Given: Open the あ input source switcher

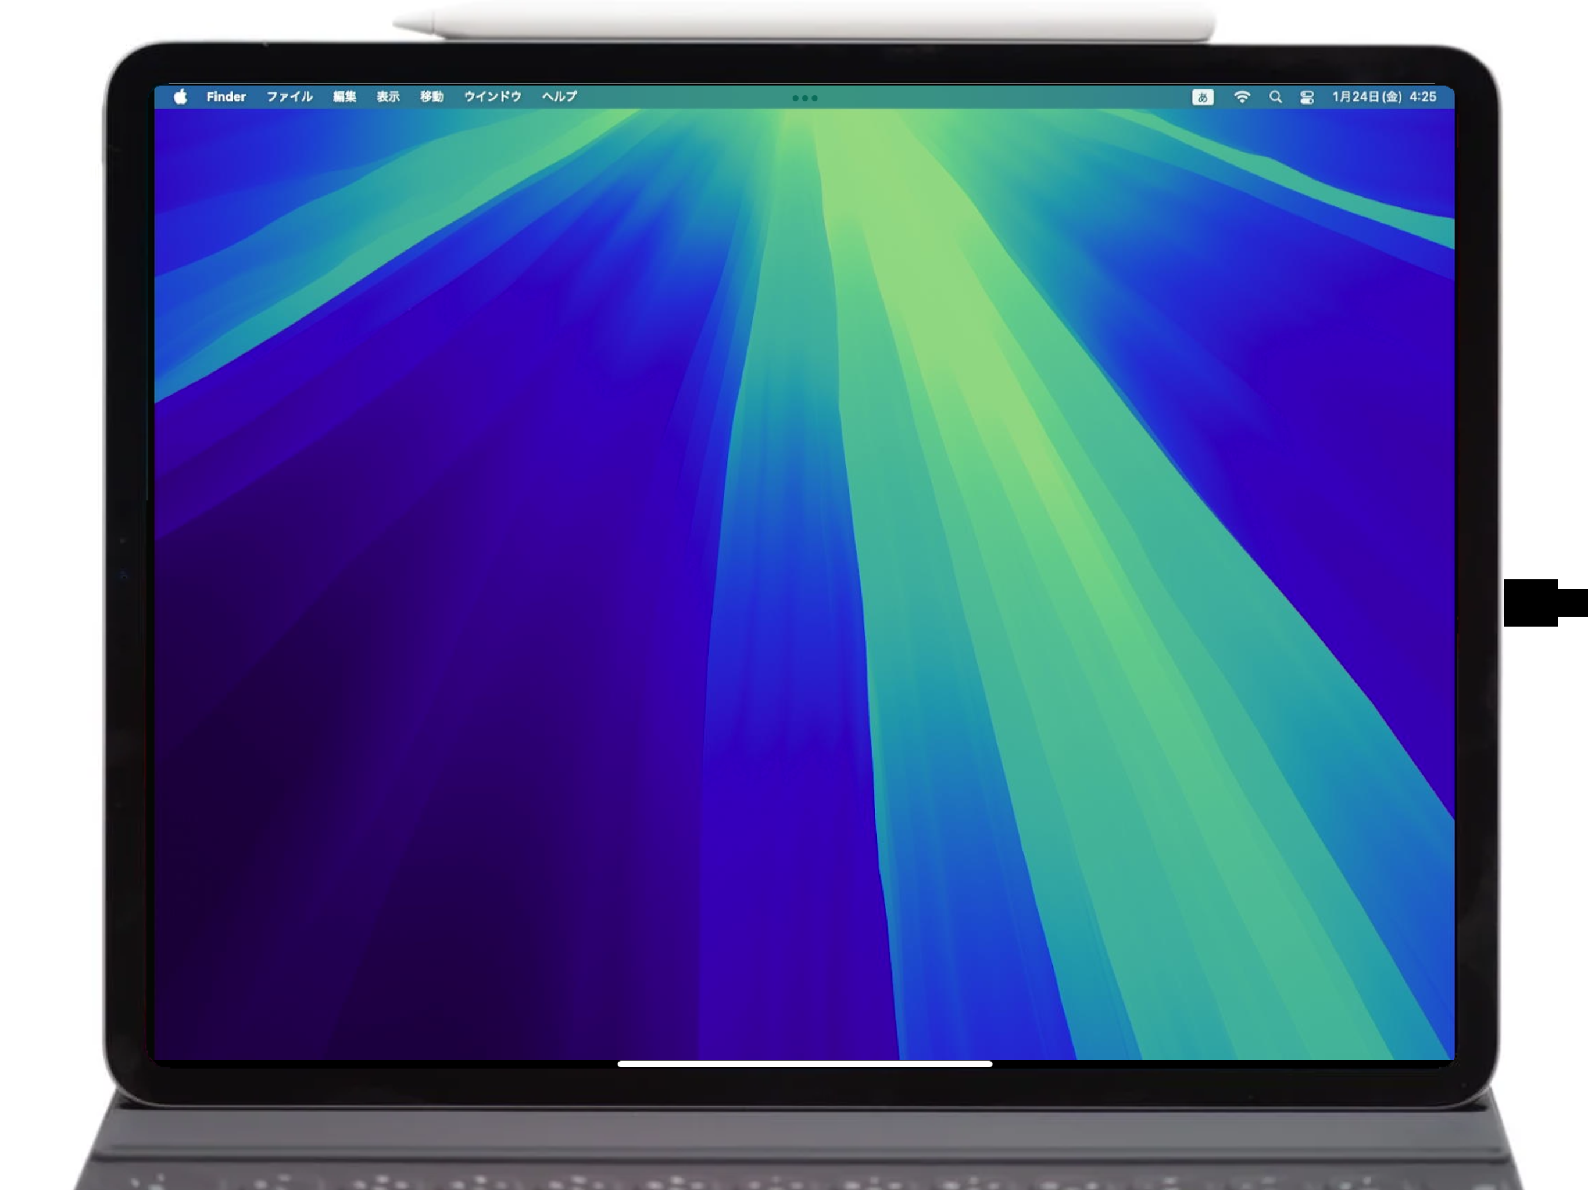Looking at the screenshot, I should (1203, 97).
